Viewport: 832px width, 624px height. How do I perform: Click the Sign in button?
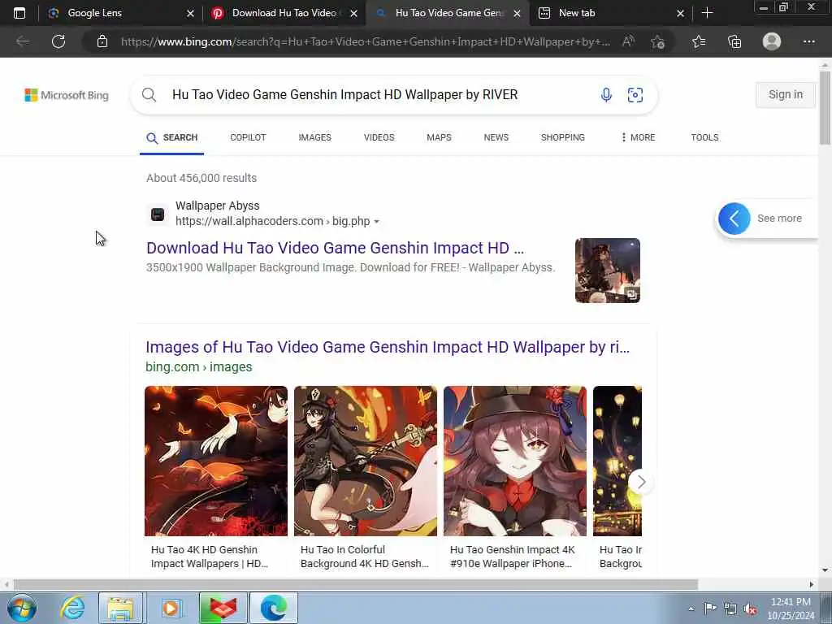click(786, 94)
